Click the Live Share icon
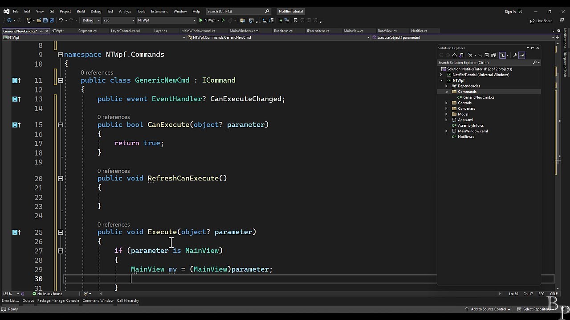 pos(532,21)
